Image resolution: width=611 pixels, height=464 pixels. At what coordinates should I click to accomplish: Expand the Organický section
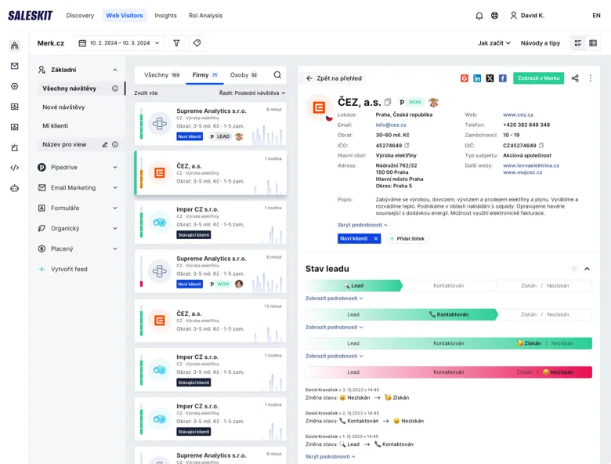point(115,228)
